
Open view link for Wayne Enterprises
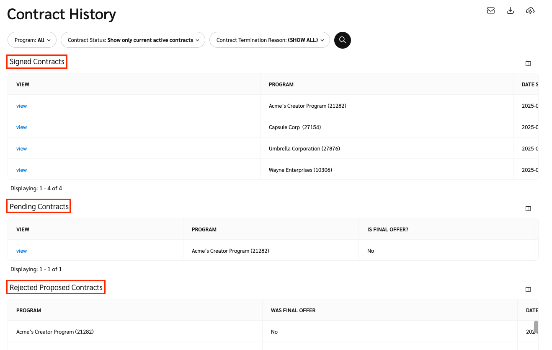pos(21,170)
